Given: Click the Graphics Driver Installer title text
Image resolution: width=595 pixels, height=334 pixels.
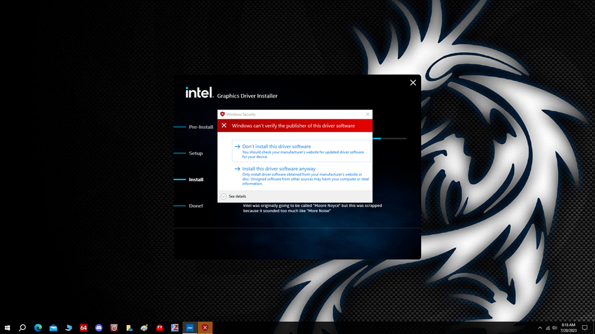Looking at the screenshot, I should tap(247, 96).
